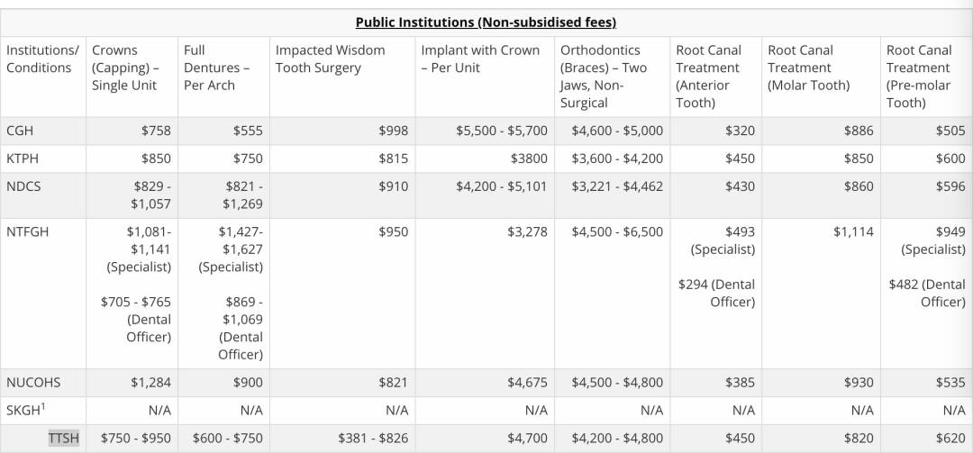Select TTSH's $381 - $826 wisdom tooth fee

coord(373,439)
